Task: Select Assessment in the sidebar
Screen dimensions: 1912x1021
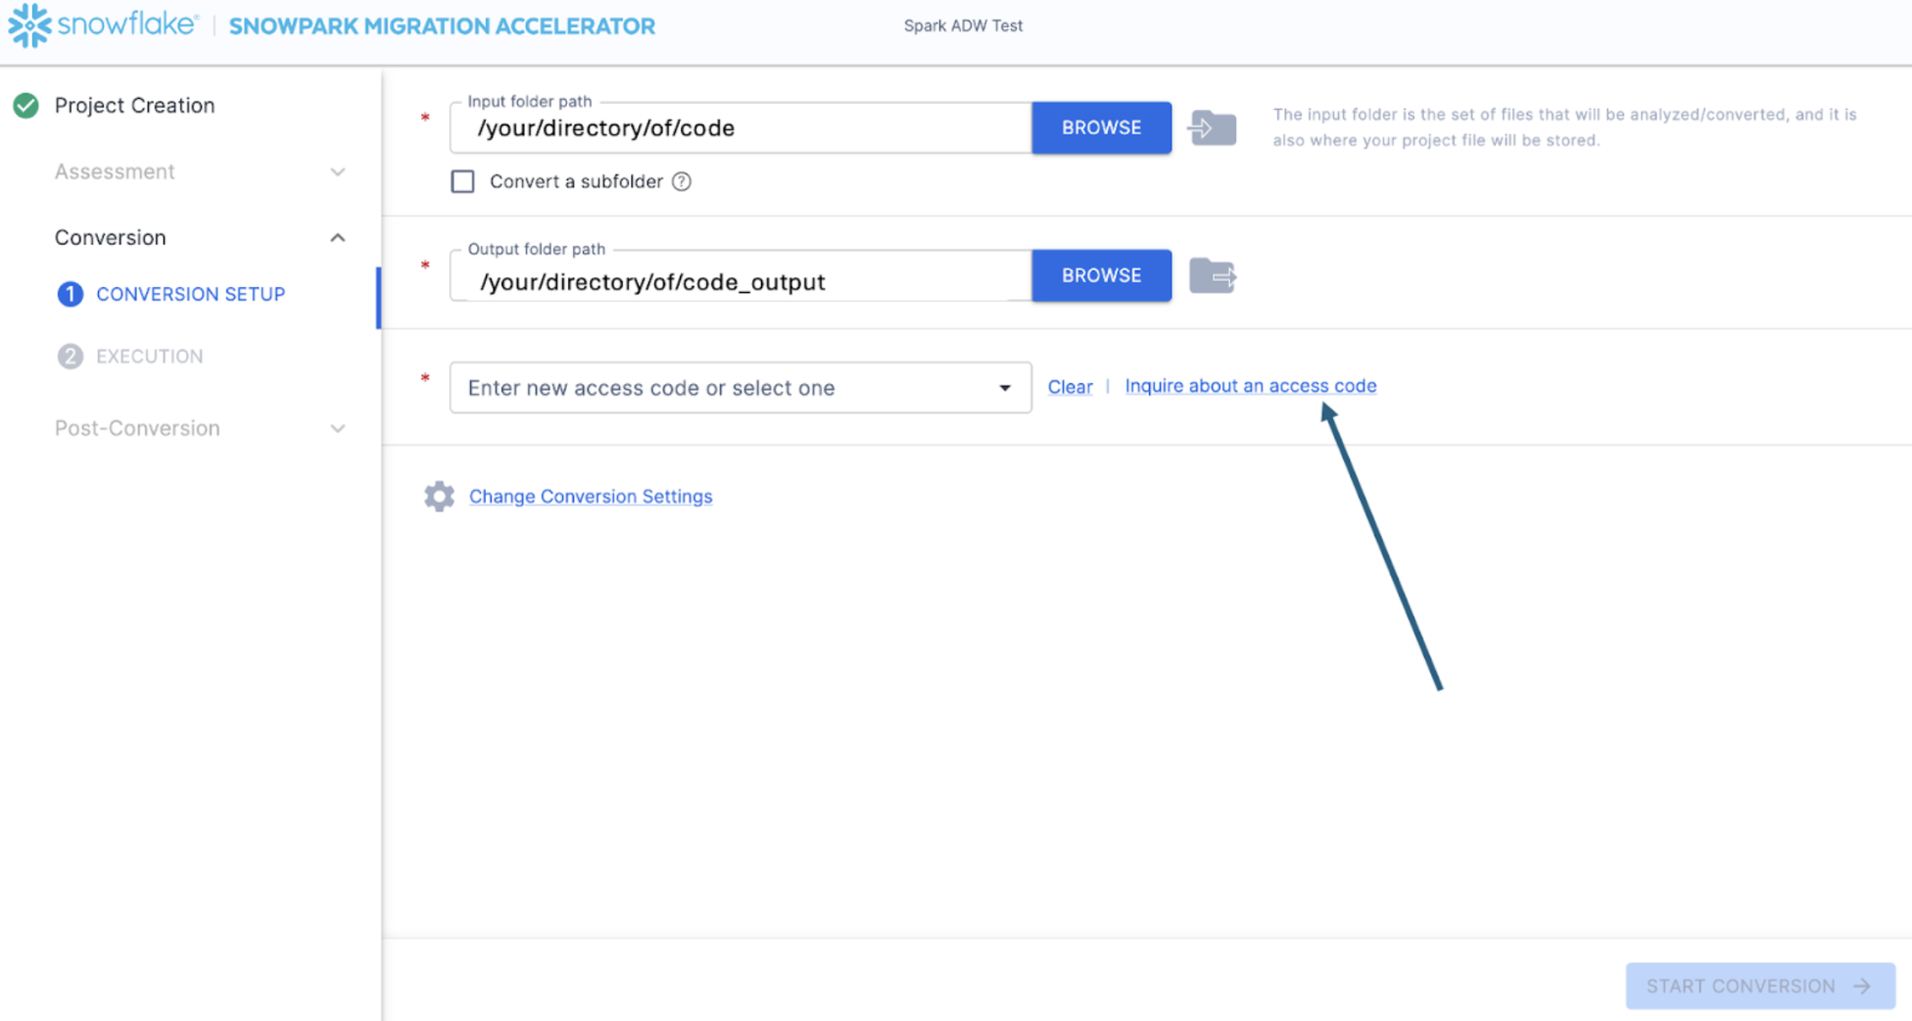Action: (115, 171)
